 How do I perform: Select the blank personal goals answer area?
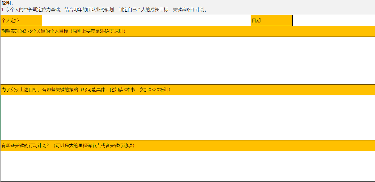tap(187, 60)
